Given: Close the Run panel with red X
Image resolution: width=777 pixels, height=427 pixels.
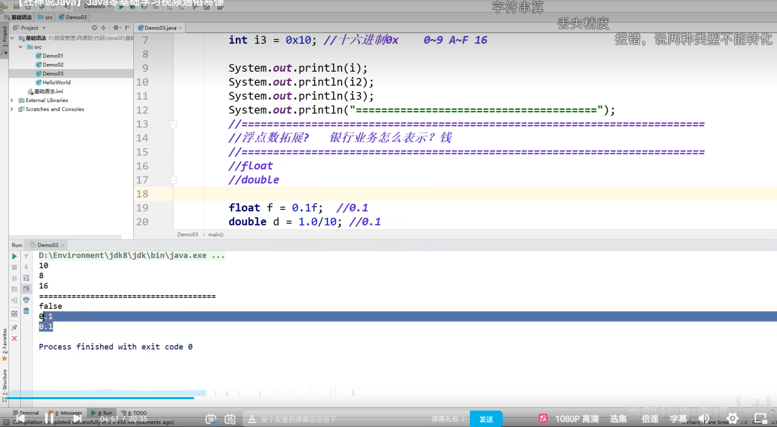Looking at the screenshot, I should 14,338.
